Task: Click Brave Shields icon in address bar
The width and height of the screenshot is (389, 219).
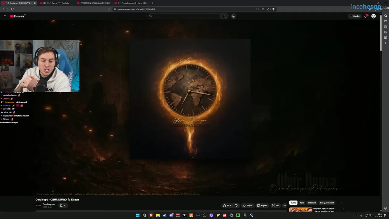Action: [x=273, y=9]
